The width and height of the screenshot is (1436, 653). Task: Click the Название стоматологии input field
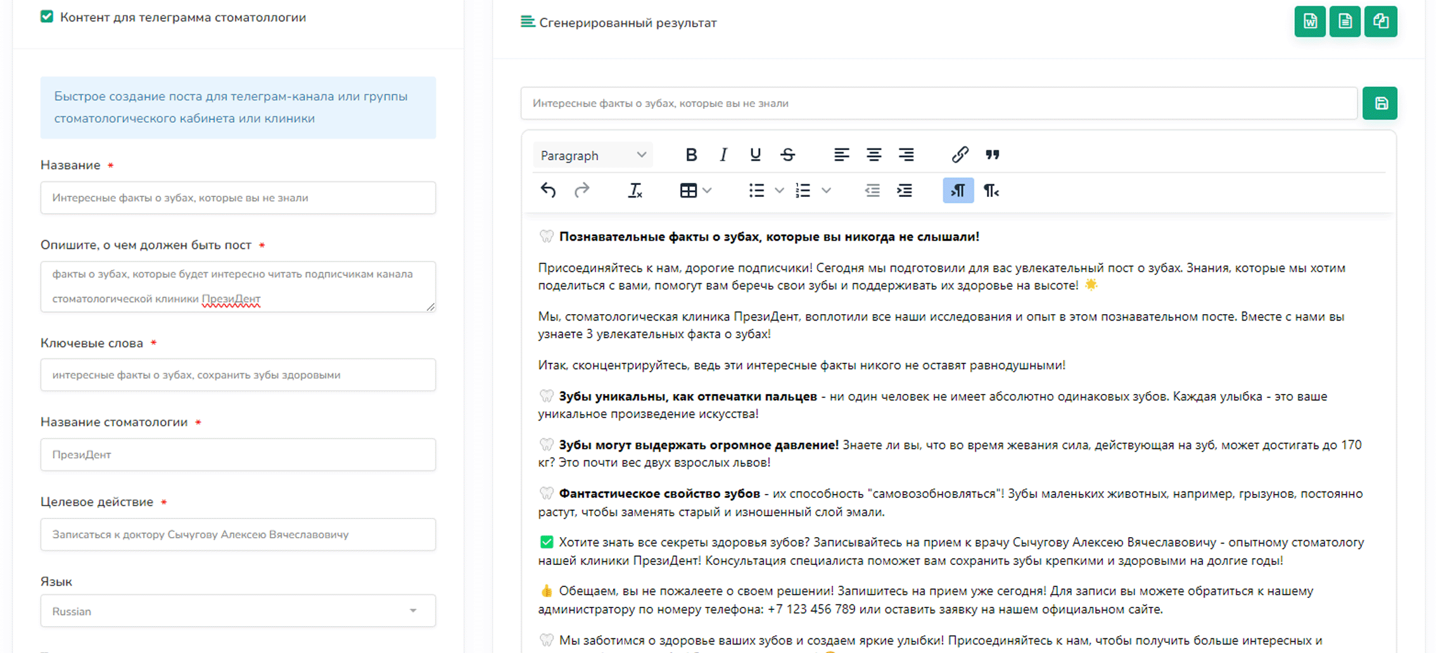coord(238,454)
